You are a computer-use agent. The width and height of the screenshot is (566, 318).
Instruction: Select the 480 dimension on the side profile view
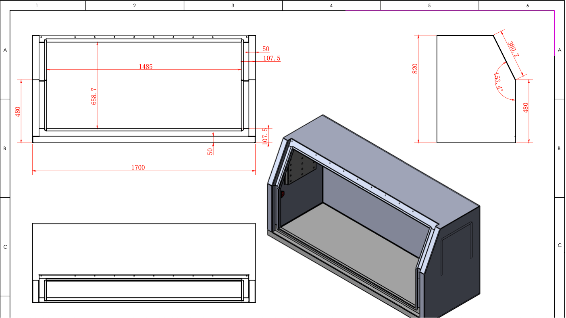click(525, 108)
